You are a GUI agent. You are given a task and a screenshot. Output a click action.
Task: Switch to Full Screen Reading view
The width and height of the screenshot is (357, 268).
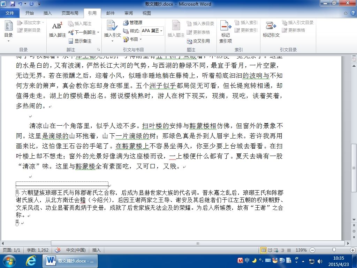pyautogui.click(x=270, y=250)
